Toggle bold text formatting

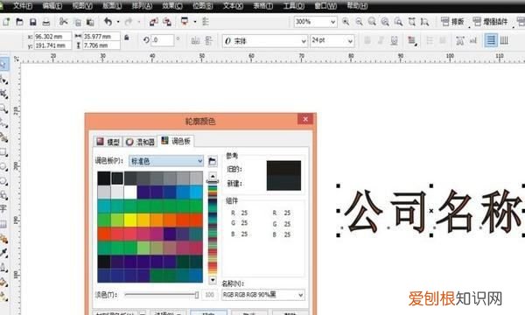(367, 41)
